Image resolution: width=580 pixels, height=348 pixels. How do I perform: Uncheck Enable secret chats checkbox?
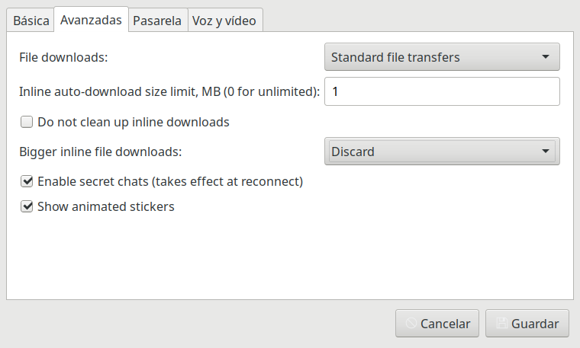tap(27, 181)
